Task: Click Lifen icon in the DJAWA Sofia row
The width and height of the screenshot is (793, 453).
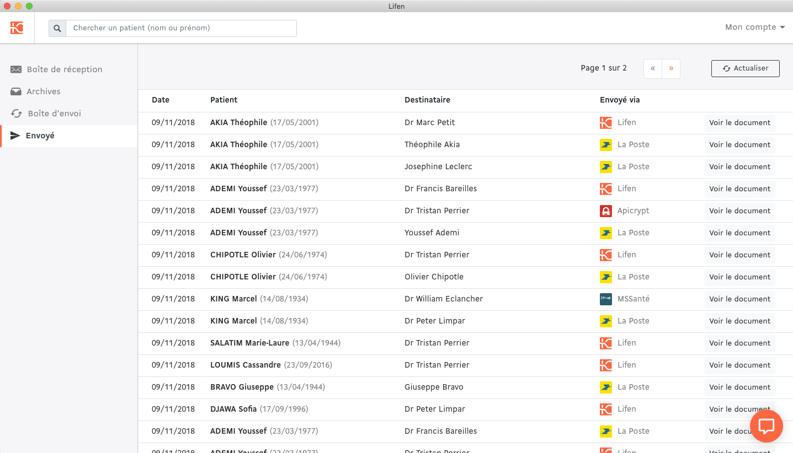Action: [x=606, y=409]
